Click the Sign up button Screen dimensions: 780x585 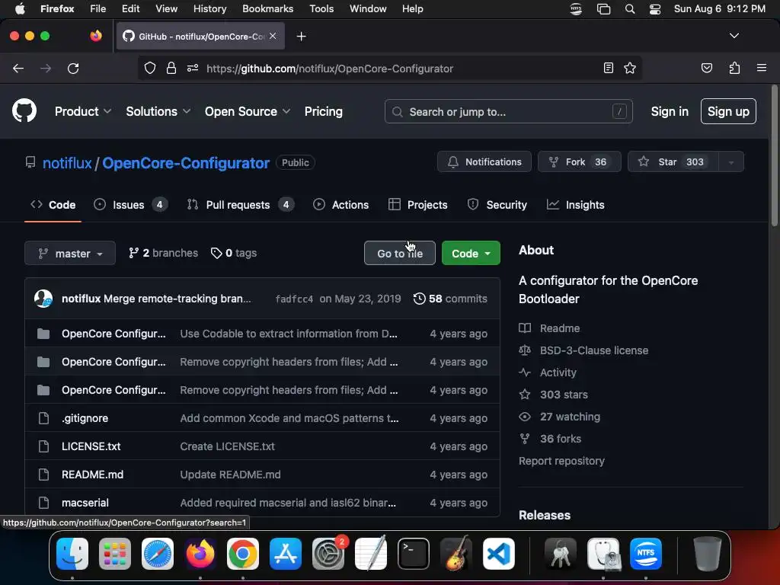coord(728,111)
